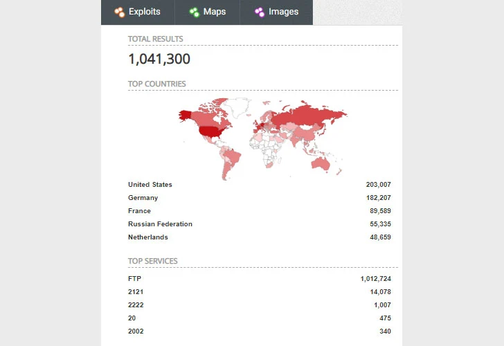Click the Netherlands country link
Screen dimensions: 504x346
148,237
